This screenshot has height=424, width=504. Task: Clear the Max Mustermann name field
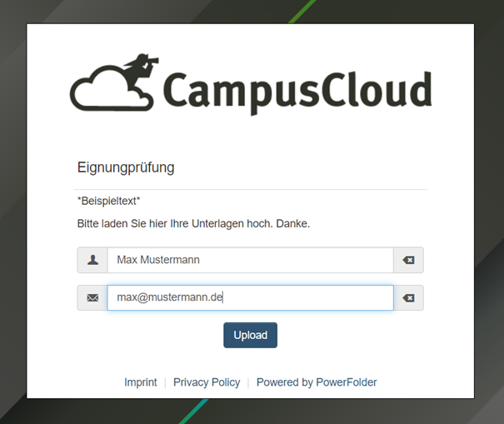pyautogui.click(x=408, y=260)
